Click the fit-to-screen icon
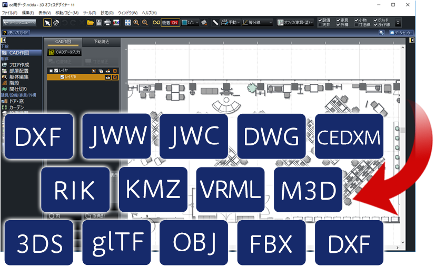 pyautogui.click(x=127, y=23)
